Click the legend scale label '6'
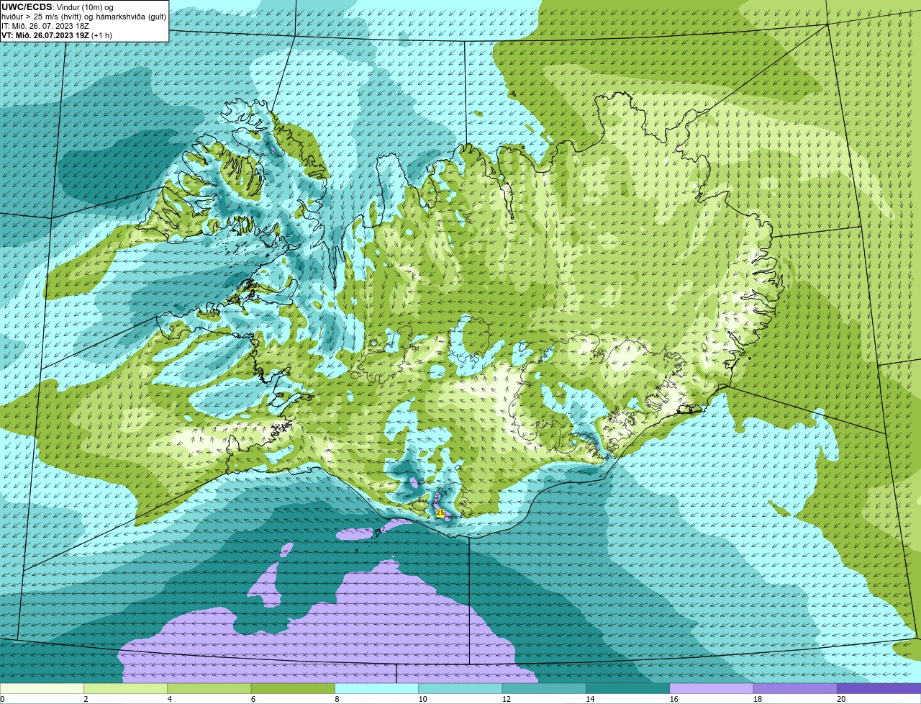This screenshot has width=921, height=704. pyautogui.click(x=253, y=699)
